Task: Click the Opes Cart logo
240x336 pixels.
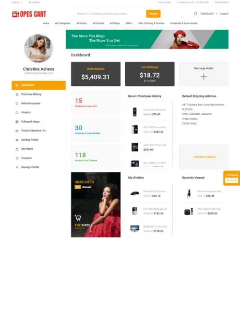Action: 29,14
